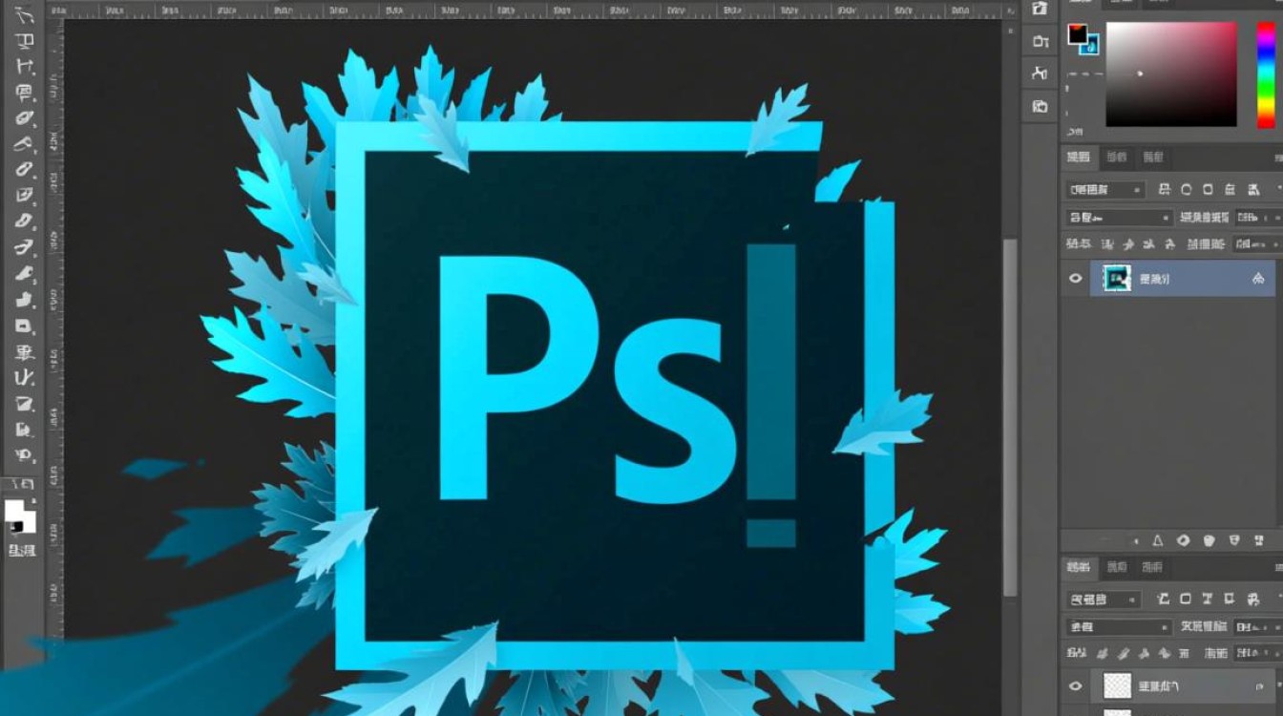Filter adjustment layers in the upper Layers panel
Screen dimensions: 1283x716
(1186, 190)
